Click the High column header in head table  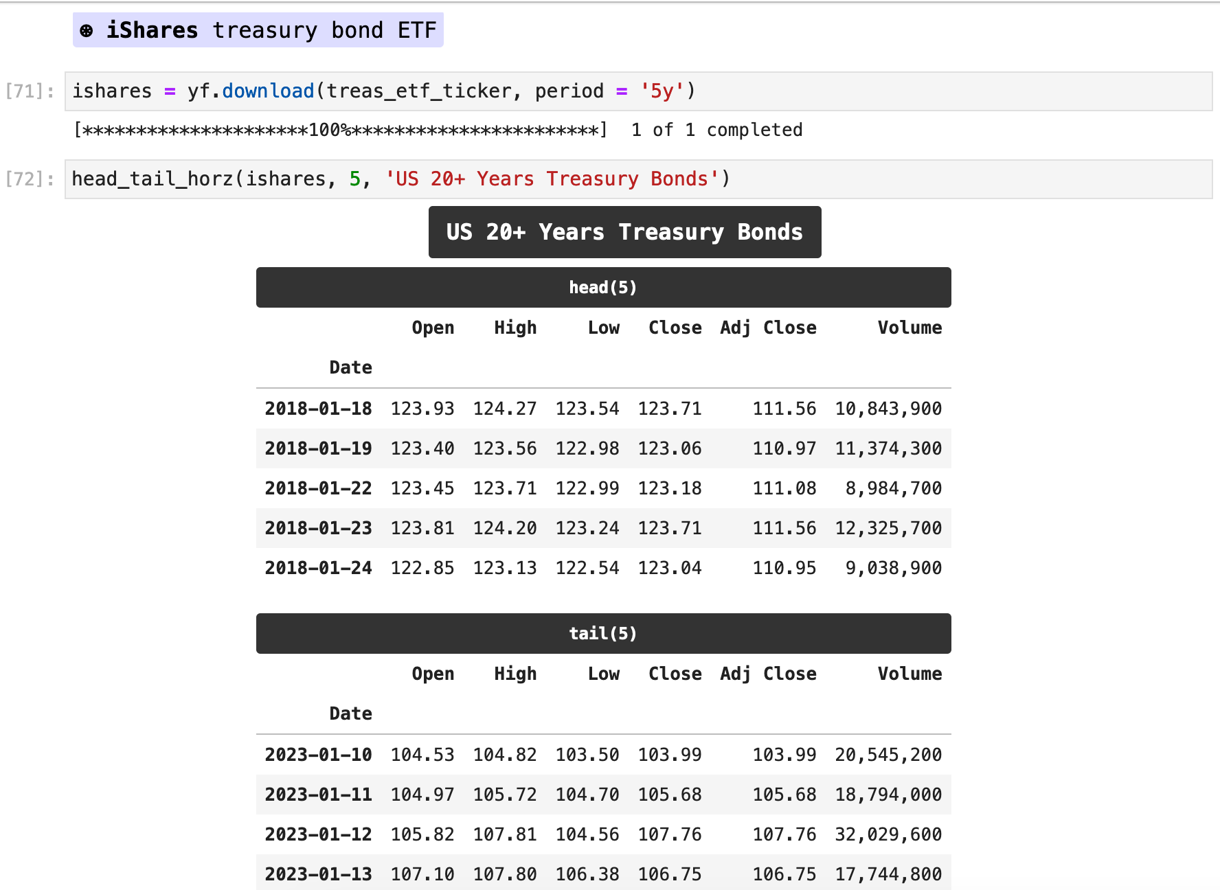[515, 328]
